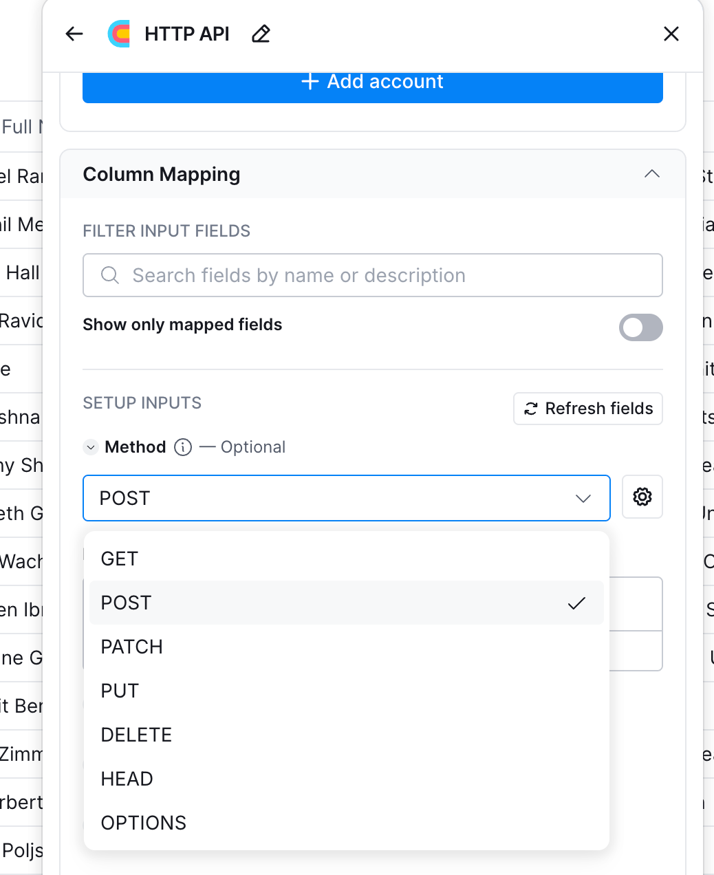Click the pencil rename icon
This screenshot has height=875, width=714.
261,34
